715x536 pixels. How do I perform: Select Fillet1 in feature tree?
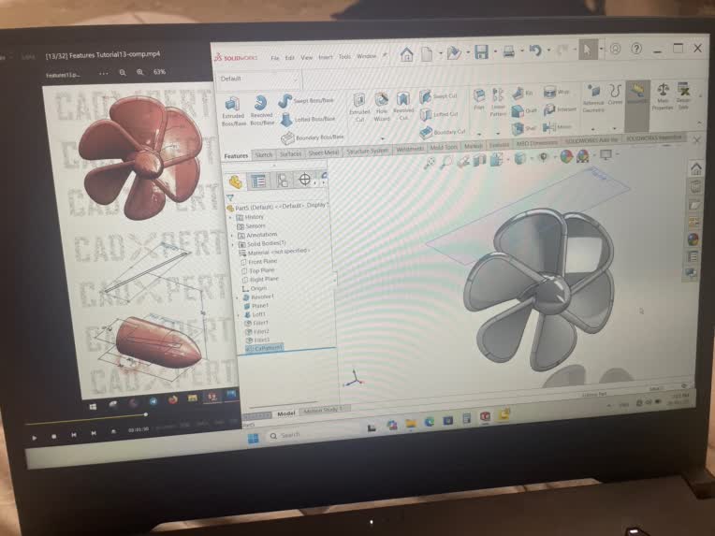pos(257,323)
